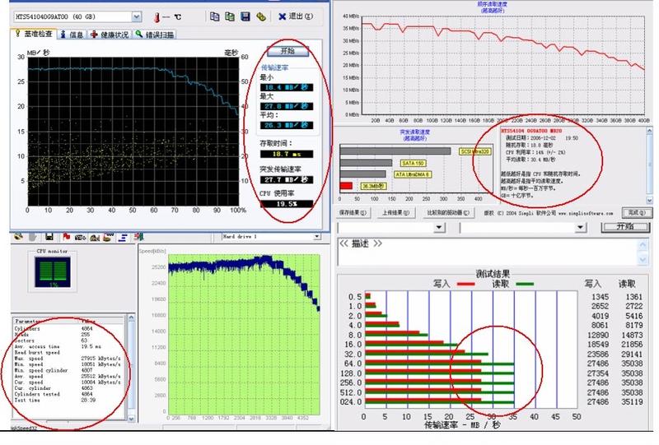Click the red flag icon in HDSpeed toolbar

[66, 237]
